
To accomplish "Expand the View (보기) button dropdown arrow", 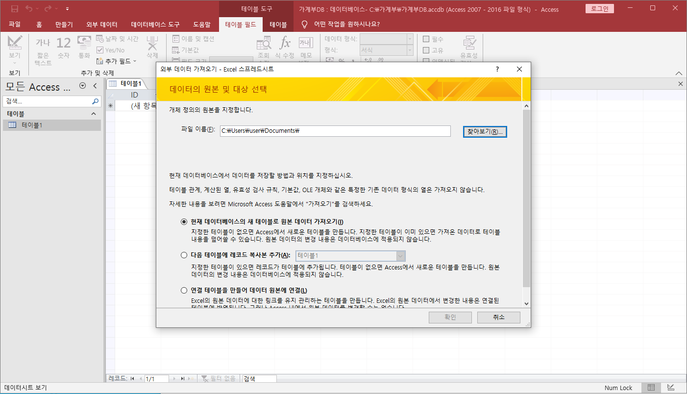I will coord(15,63).
